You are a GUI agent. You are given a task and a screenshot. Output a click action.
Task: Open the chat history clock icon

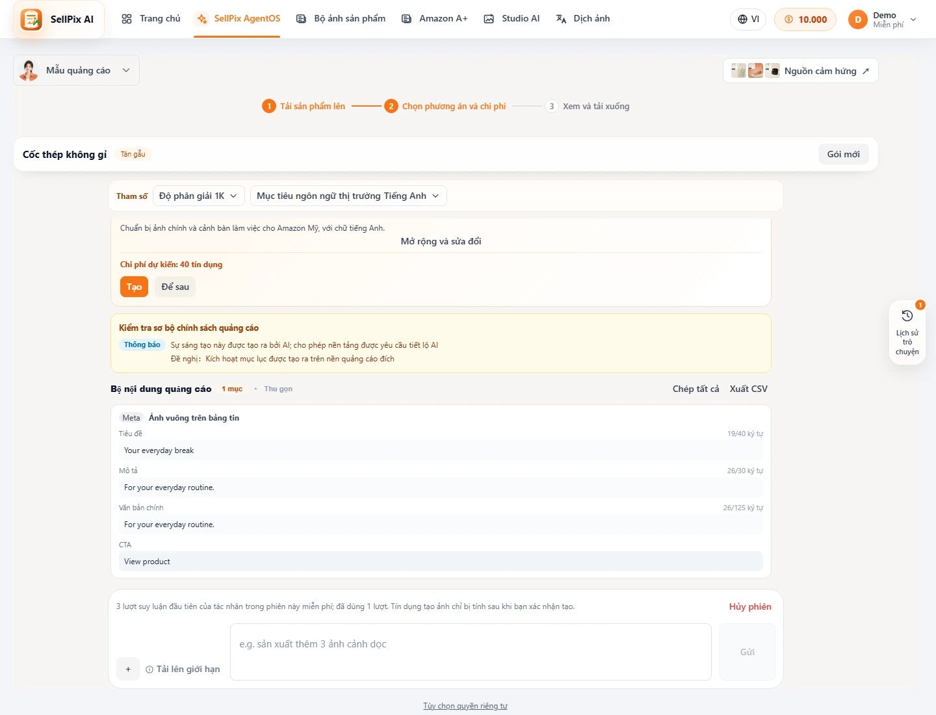click(907, 316)
